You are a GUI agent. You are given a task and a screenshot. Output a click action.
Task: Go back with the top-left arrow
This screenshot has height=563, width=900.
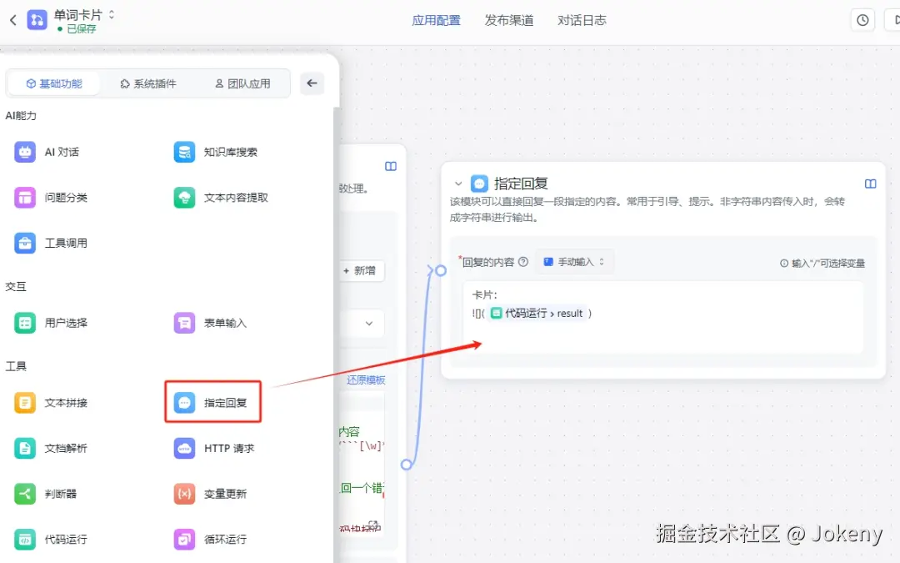[13, 21]
